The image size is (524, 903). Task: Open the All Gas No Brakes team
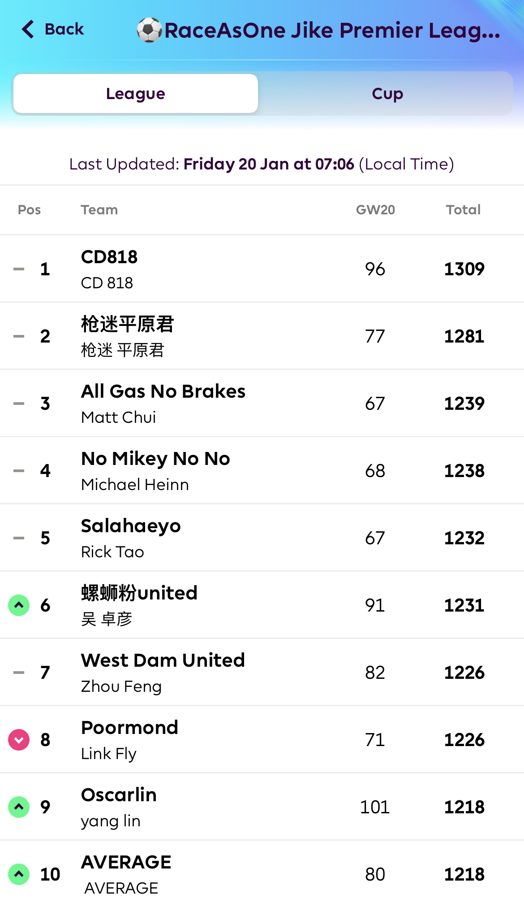[x=163, y=391]
